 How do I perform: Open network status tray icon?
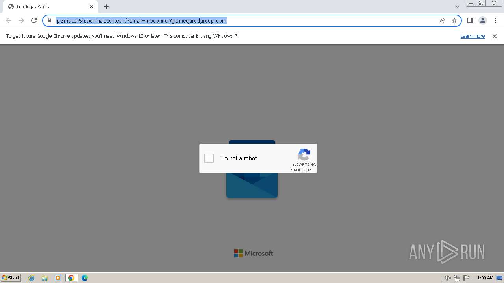click(x=457, y=278)
